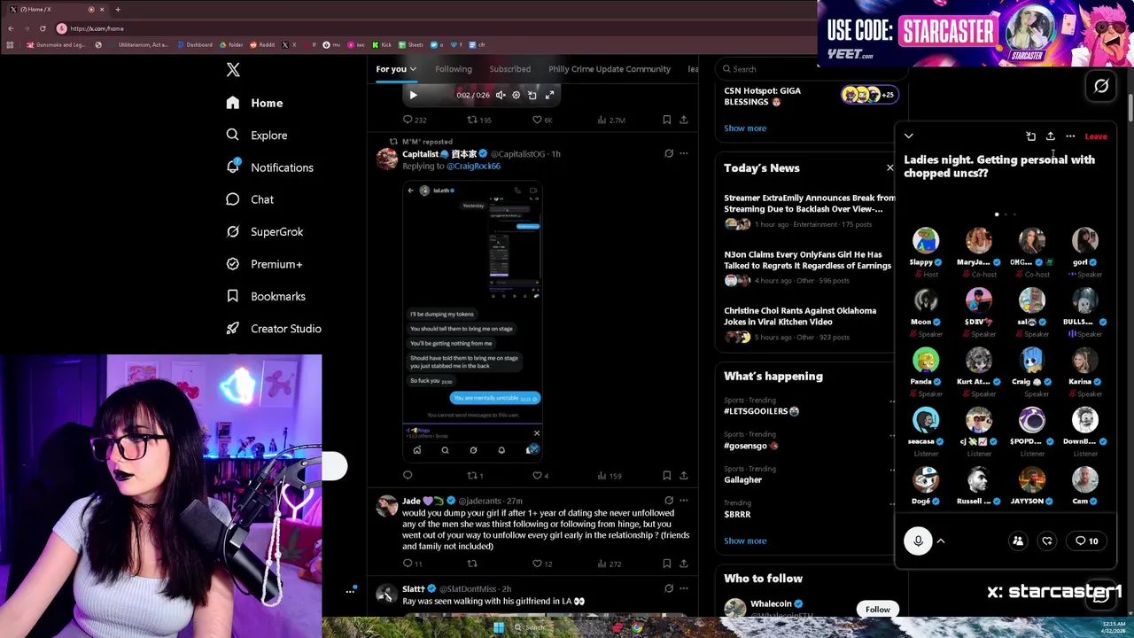This screenshot has width=1134, height=638.
Task: Open the @CraigRock66 reply link
Action: [x=473, y=166]
